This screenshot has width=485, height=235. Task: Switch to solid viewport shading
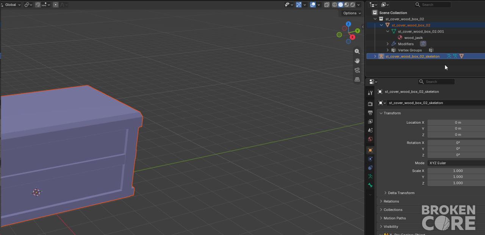341,5
